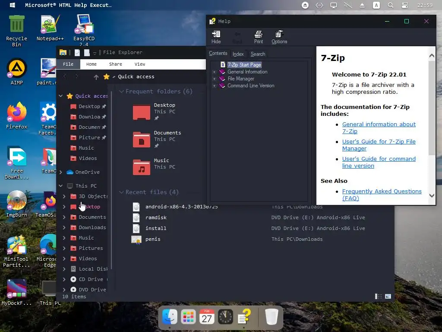This screenshot has height=332, width=442.
Task: Click the Windows logo in the top bar
Action: (13, 5)
